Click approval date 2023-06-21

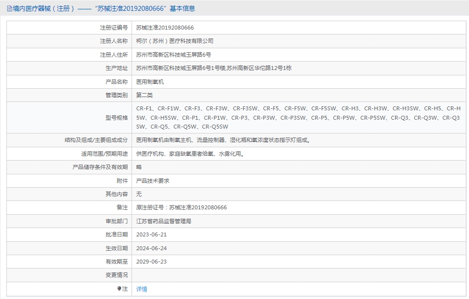click(151, 235)
